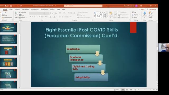Toggle Italic formatting
Viewport: 169px width, 95px height.
32,17
